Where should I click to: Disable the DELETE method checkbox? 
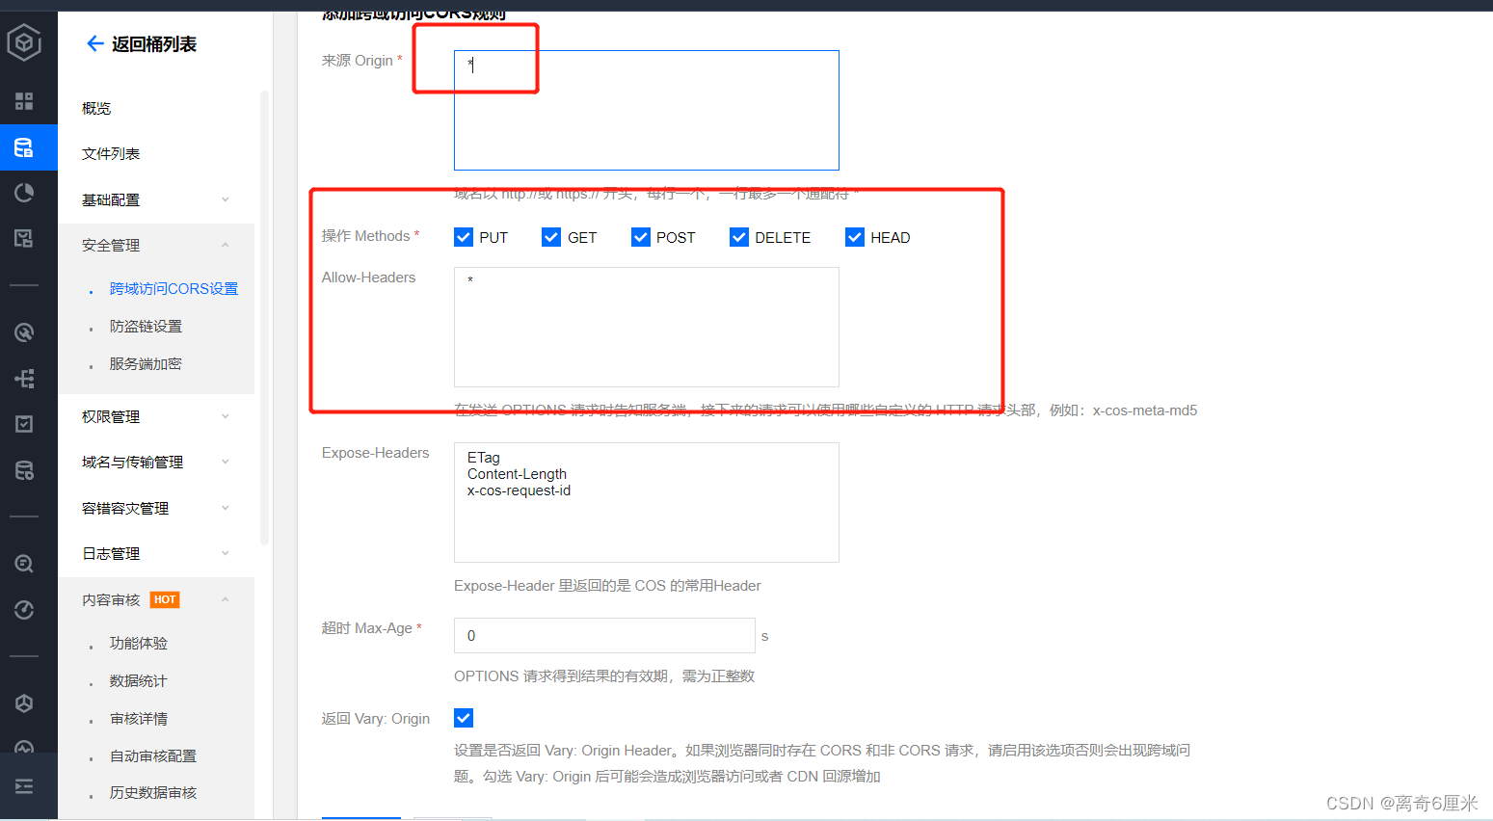[739, 237]
